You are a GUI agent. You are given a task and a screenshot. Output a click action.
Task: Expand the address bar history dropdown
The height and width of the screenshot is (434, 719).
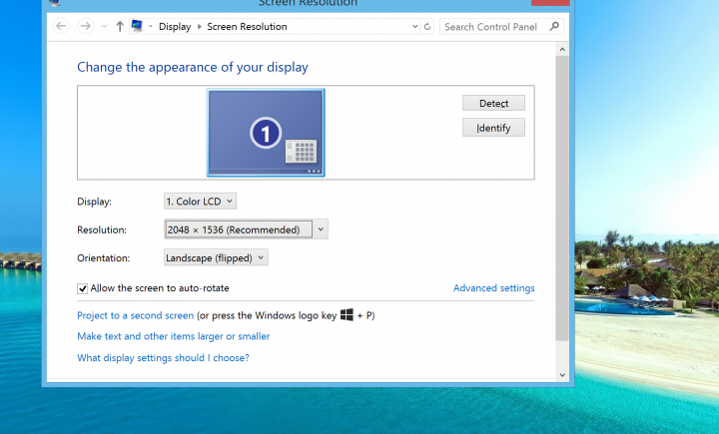coord(415,27)
